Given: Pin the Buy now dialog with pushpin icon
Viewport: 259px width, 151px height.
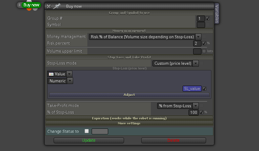Looking at the screenshot, I should tap(57, 6).
